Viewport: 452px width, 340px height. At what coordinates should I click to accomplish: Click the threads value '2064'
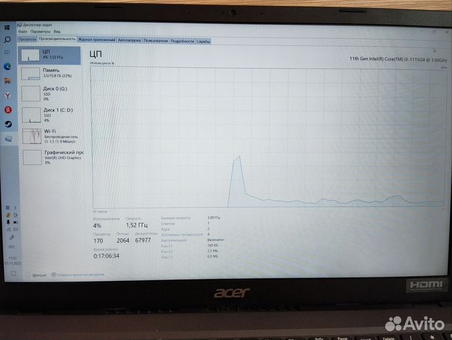123,241
